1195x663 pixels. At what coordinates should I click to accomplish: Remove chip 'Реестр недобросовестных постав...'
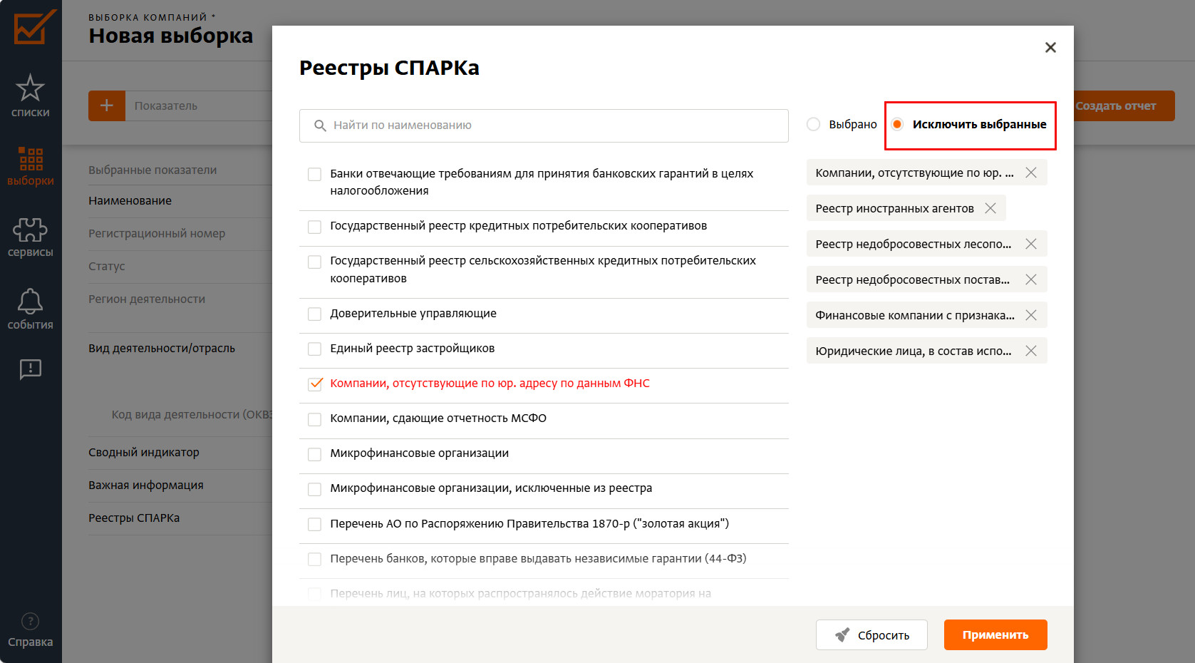(1031, 279)
